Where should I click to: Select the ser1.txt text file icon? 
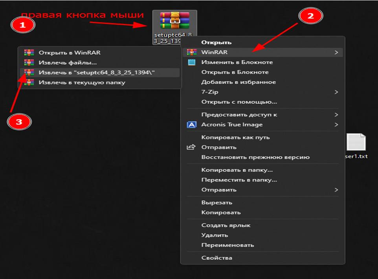click(x=356, y=142)
